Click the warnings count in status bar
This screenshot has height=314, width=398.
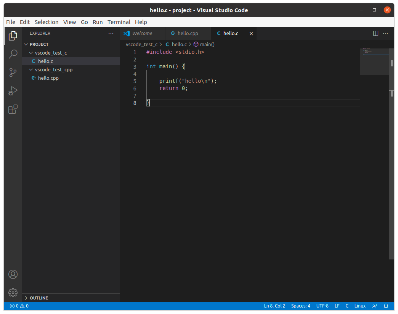point(24,306)
